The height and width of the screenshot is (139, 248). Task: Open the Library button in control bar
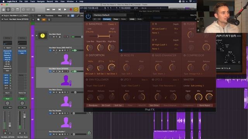click(3, 10)
